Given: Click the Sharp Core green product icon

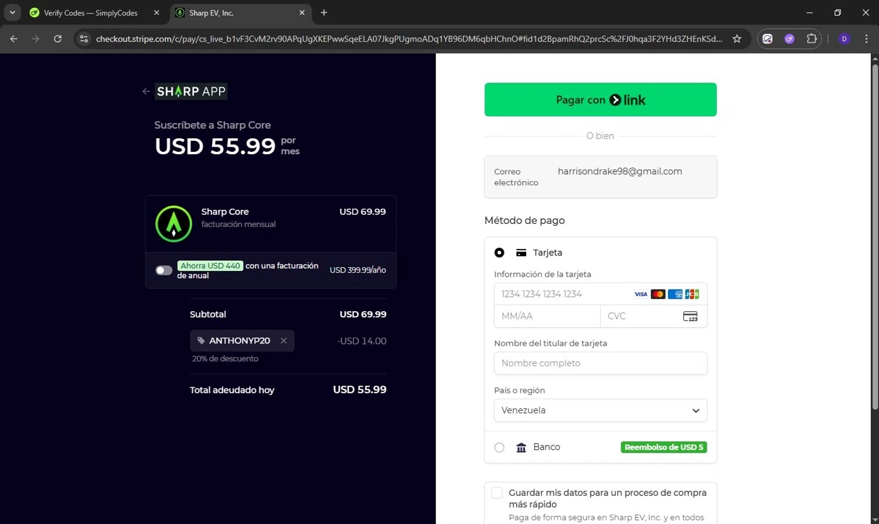Looking at the screenshot, I should (173, 223).
